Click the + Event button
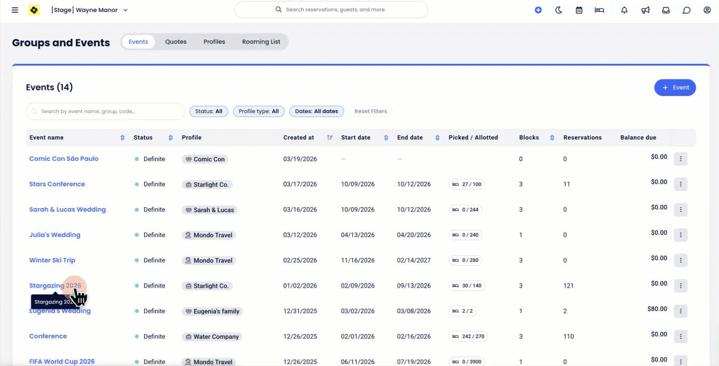Viewport: 719px width, 366px height. coord(675,87)
